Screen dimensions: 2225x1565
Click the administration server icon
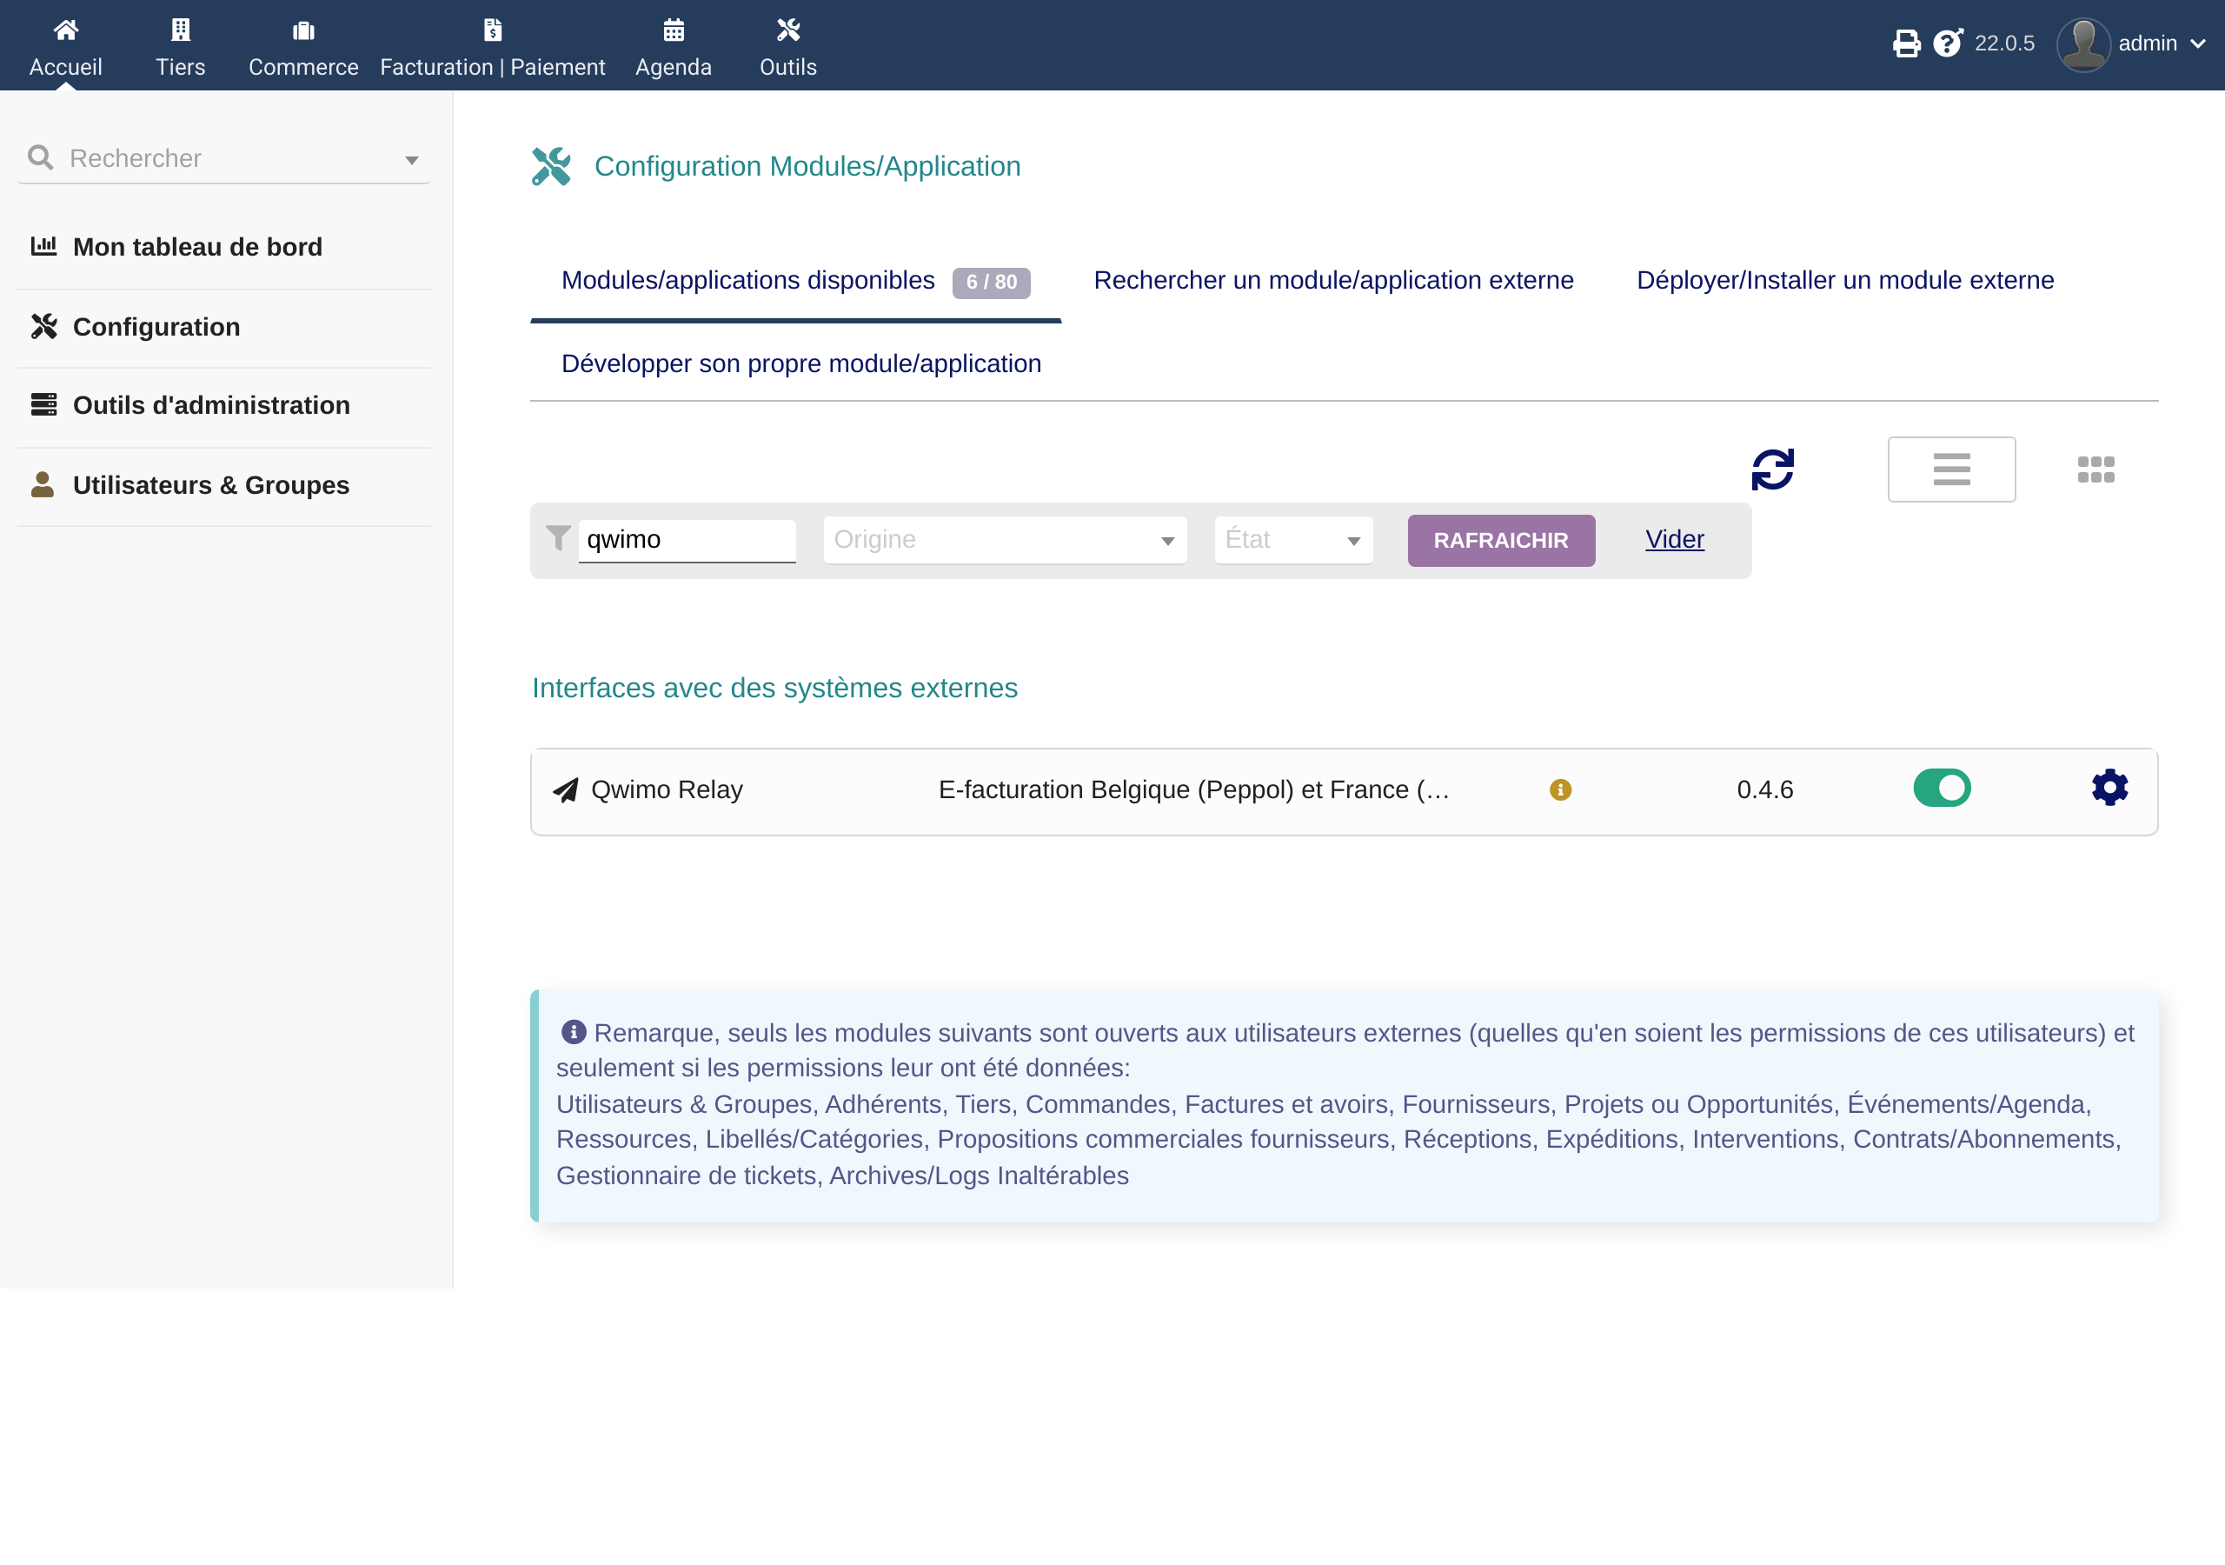43,404
